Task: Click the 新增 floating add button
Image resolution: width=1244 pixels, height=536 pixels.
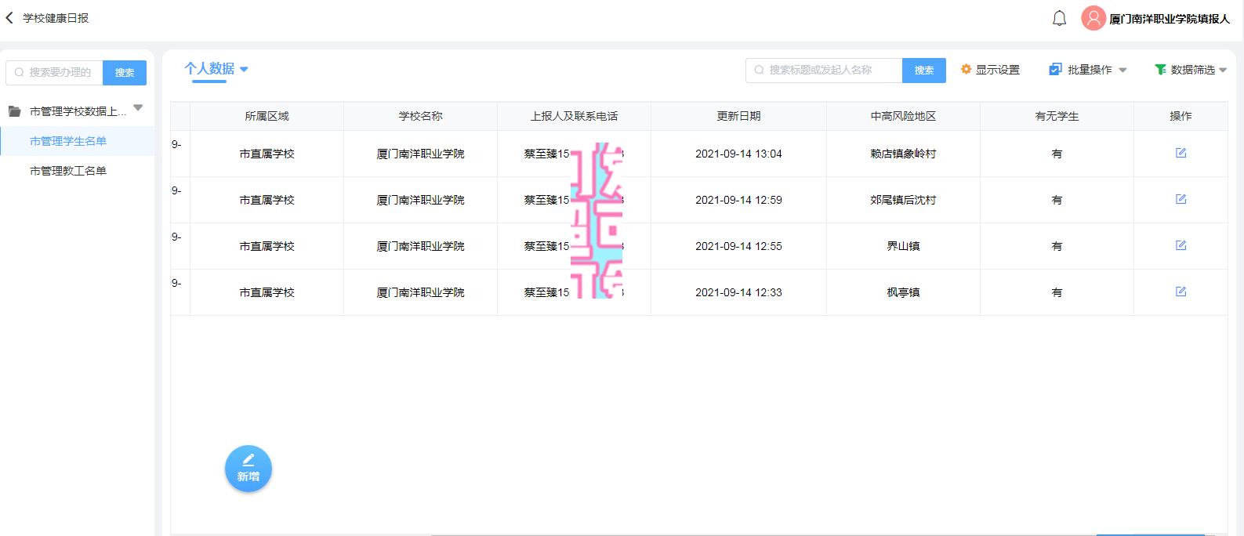Action: click(248, 469)
